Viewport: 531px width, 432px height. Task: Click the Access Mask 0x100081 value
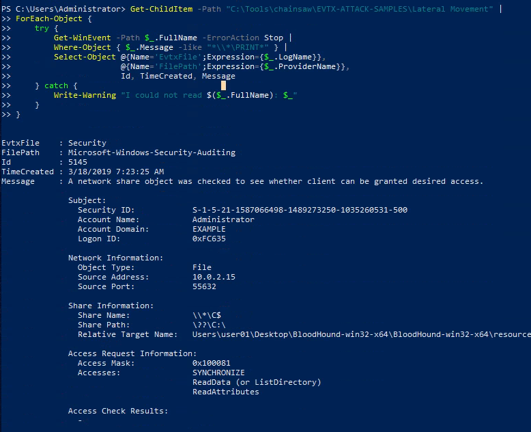212,363
